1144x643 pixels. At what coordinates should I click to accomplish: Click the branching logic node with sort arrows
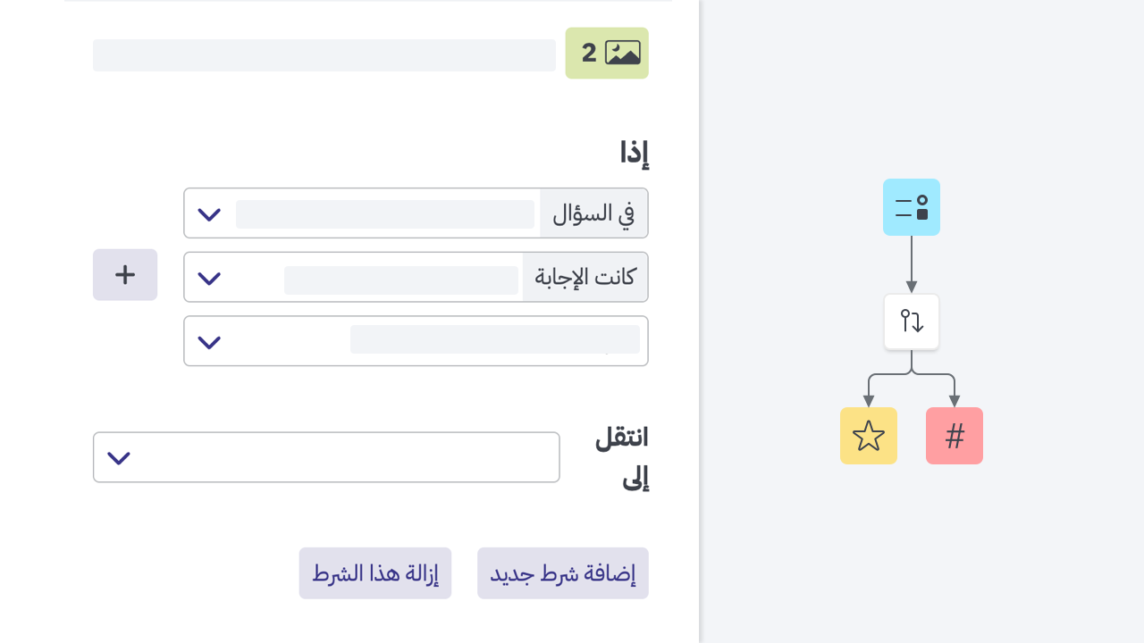(911, 321)
